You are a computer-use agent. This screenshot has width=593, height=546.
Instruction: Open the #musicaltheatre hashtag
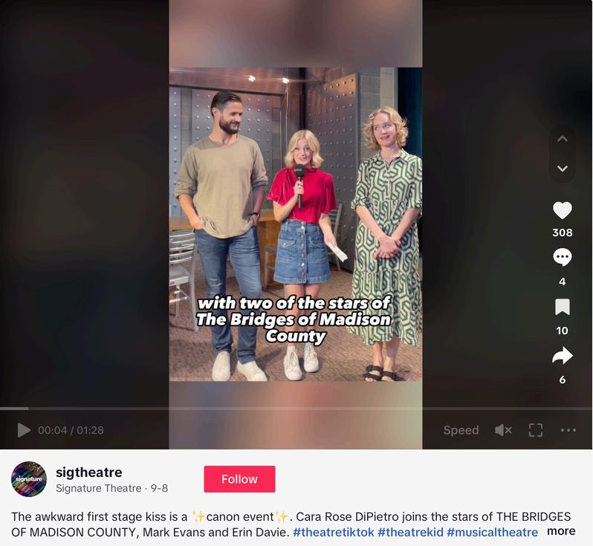coord(492,532)
